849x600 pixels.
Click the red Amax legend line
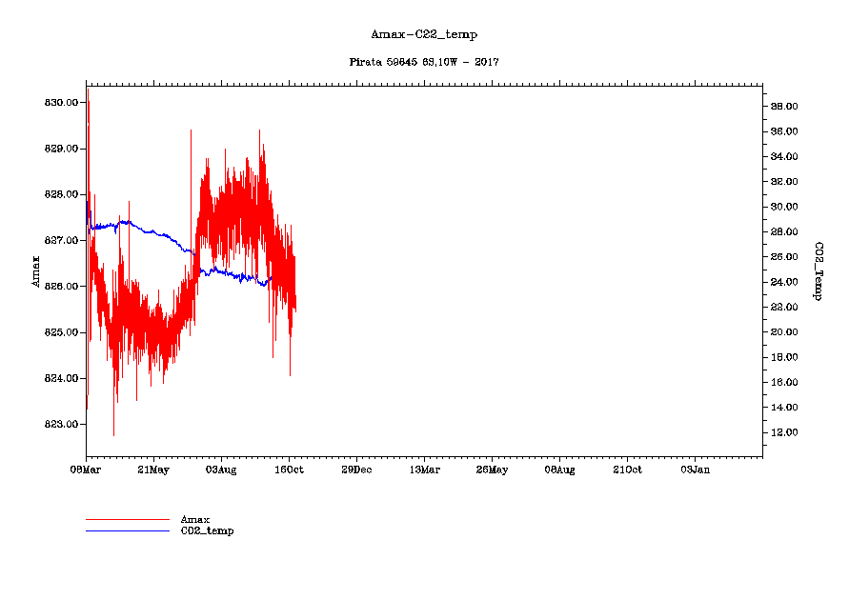[127, 520]
